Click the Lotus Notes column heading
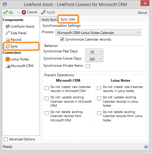Image resolution: width=152 pixels, height=153 pixels. pos(120,81)
